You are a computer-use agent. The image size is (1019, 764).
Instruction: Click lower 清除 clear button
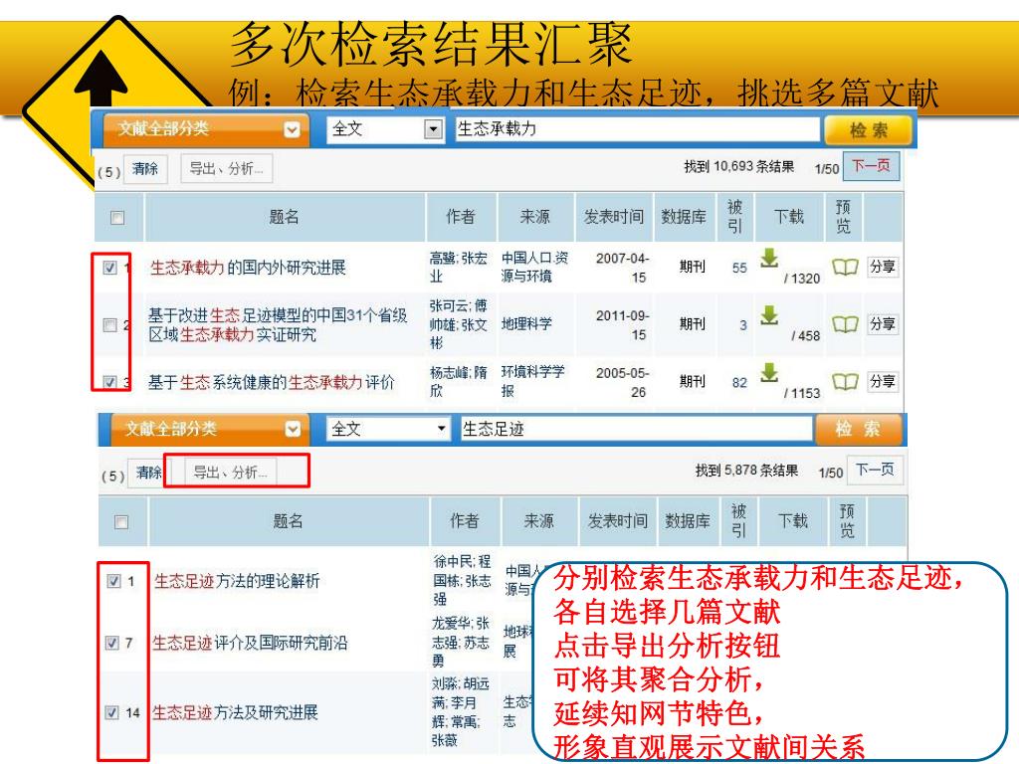pyautogui.click(x=149, y=473)
